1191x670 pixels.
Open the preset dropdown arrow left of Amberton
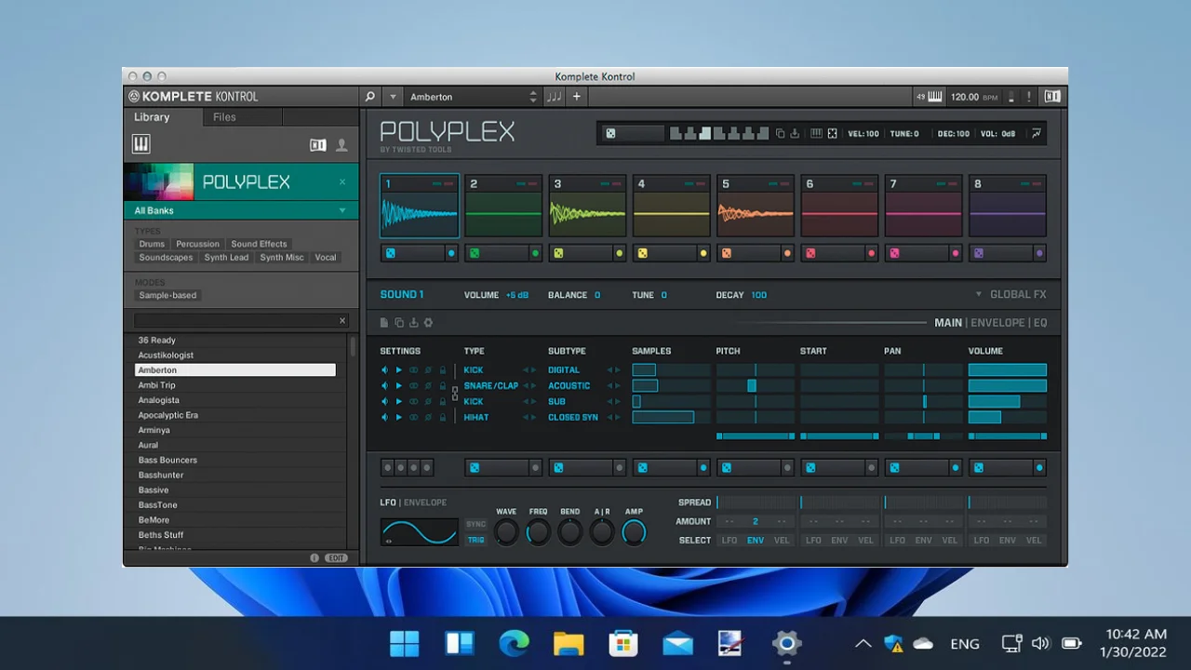click(393, 97)
